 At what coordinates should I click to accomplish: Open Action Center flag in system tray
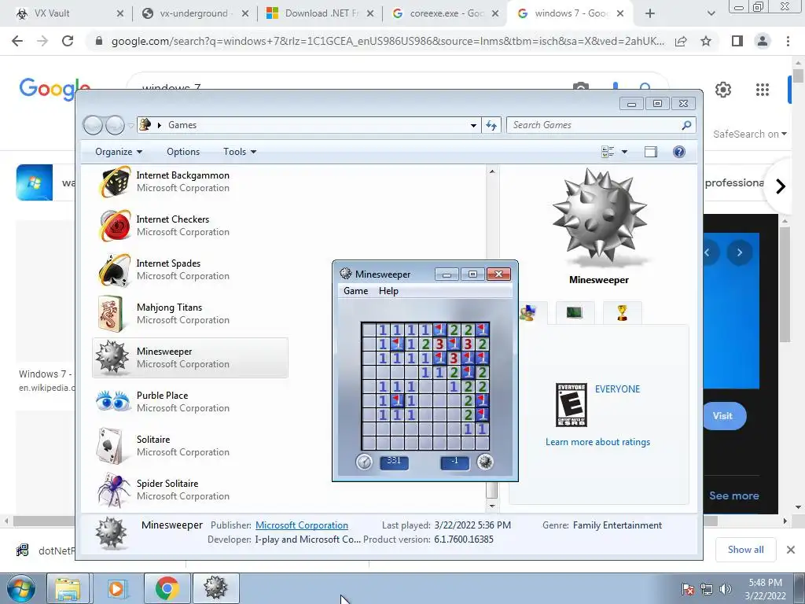coord(687,589)
